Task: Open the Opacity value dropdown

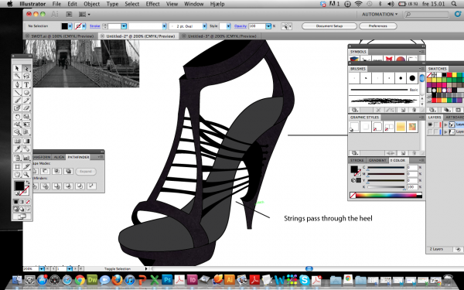Action: tap(268, 26)
